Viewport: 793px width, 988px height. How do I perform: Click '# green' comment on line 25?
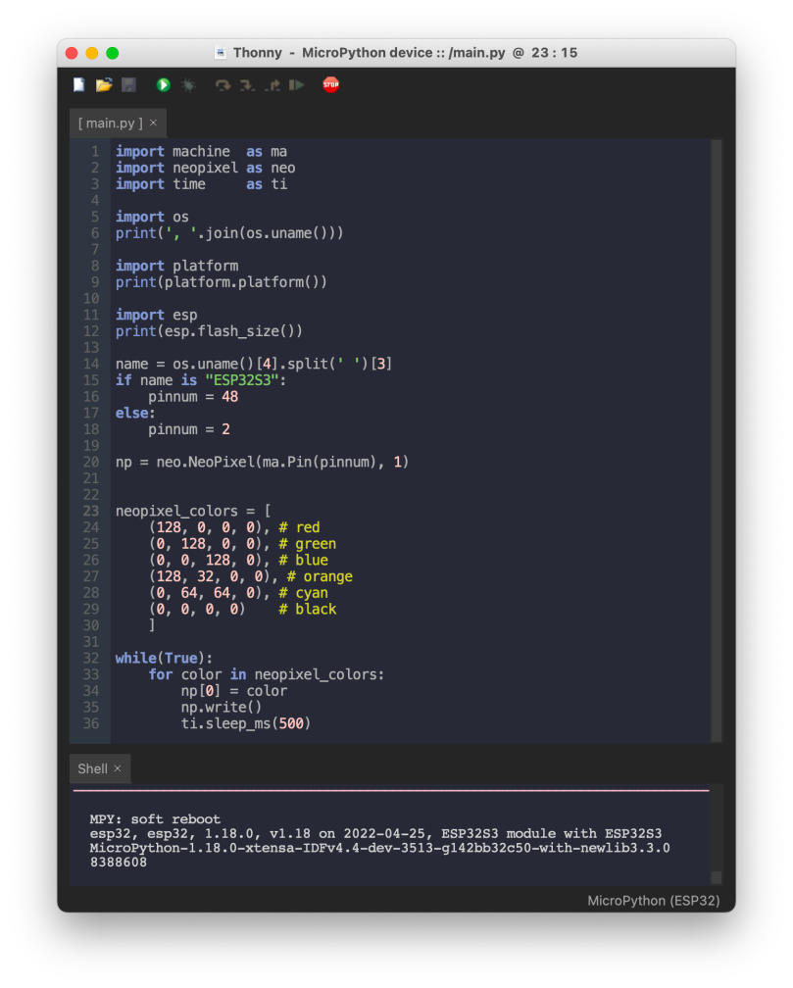(308, 544)
